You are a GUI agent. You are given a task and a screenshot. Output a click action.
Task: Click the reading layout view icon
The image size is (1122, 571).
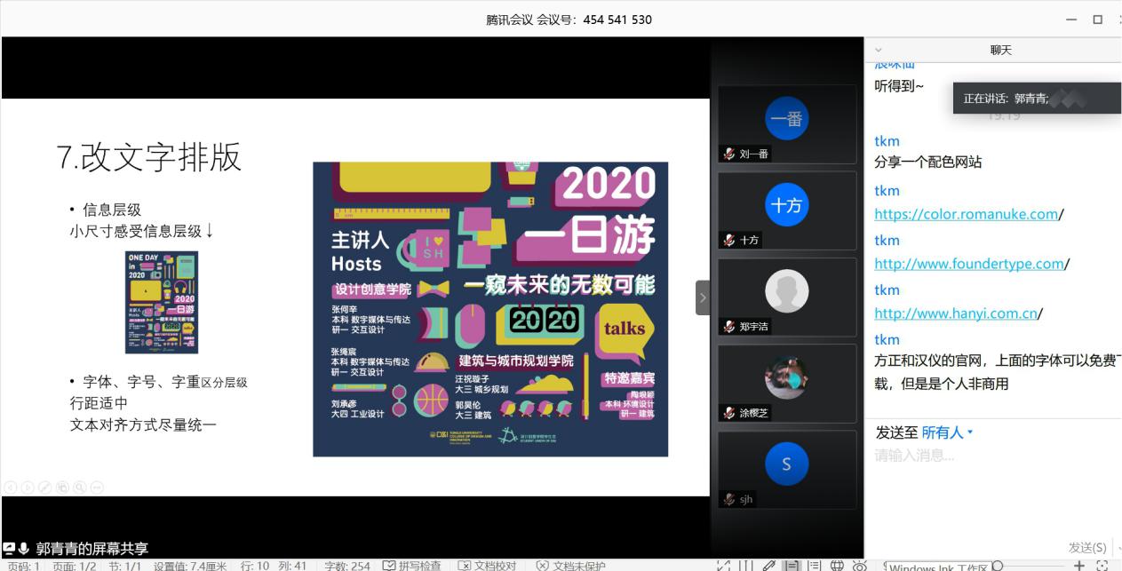pos(745,566)
